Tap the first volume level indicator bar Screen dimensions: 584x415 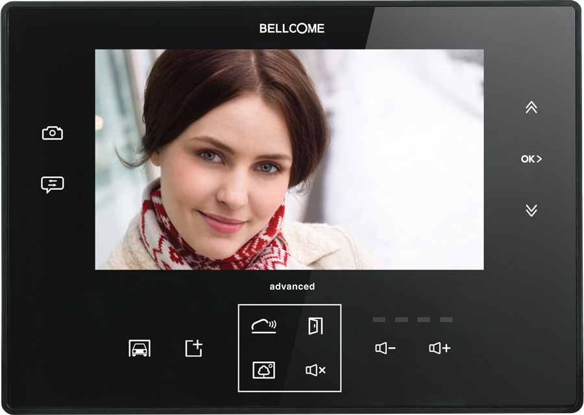click(379, 320)
